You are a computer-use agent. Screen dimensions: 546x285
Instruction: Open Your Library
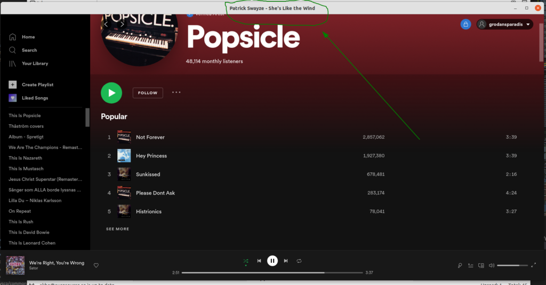point(28,63)
